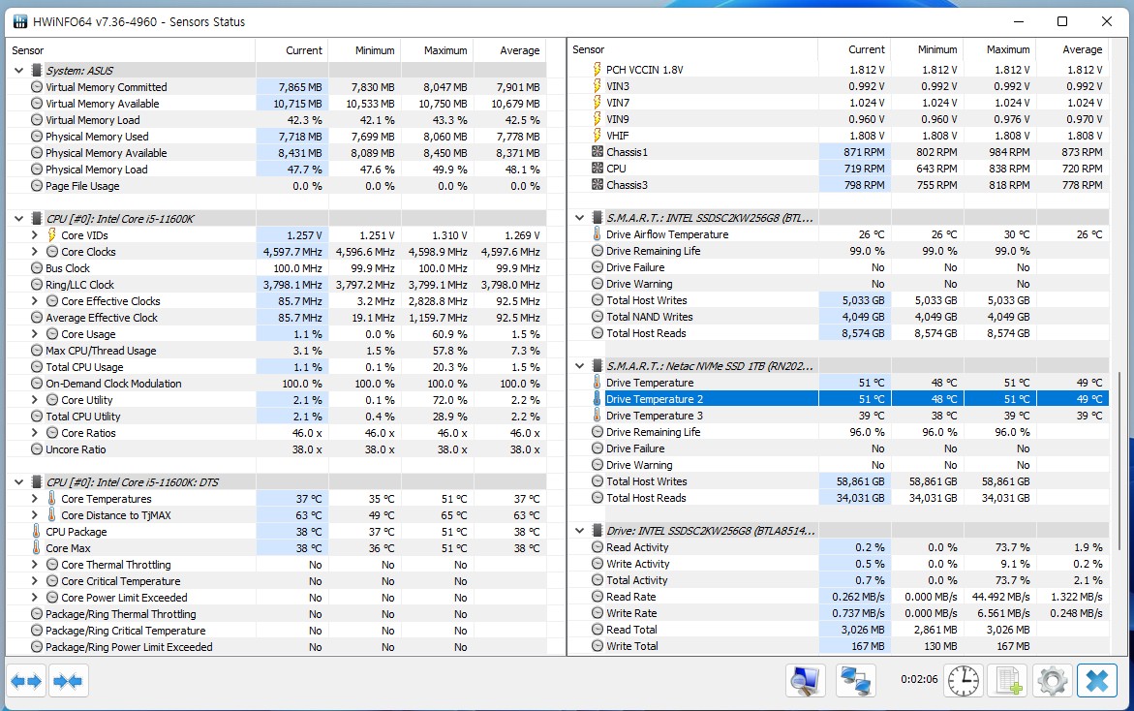Image resolution: width=1134 pixels, height=711 pixels.
Task: Open sensor settings gear icon
Action: pos(1053,681)
